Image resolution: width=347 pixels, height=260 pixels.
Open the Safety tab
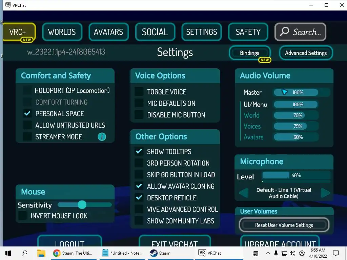pos(248,32)
